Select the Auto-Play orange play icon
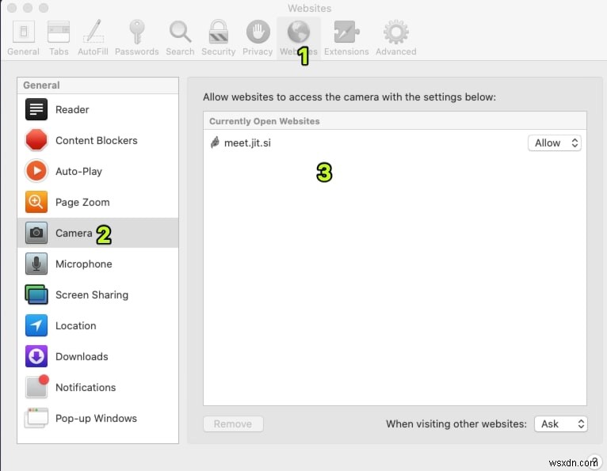The image size is (607, 471). [36, 171]
